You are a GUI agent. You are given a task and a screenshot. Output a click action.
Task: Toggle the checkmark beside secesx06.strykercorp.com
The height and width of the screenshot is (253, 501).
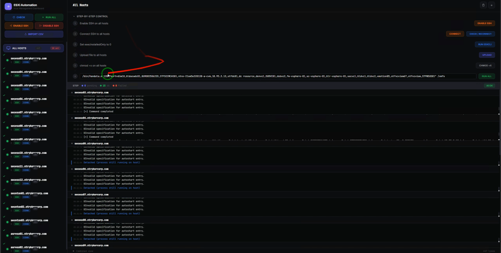click(x=4, y=95)
